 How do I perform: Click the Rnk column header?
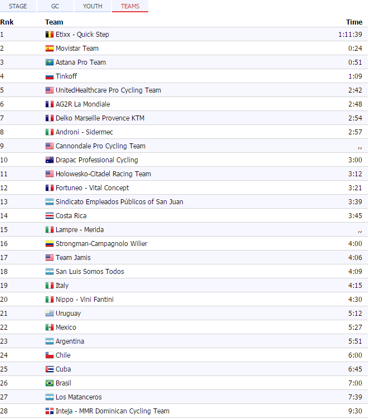7,22
